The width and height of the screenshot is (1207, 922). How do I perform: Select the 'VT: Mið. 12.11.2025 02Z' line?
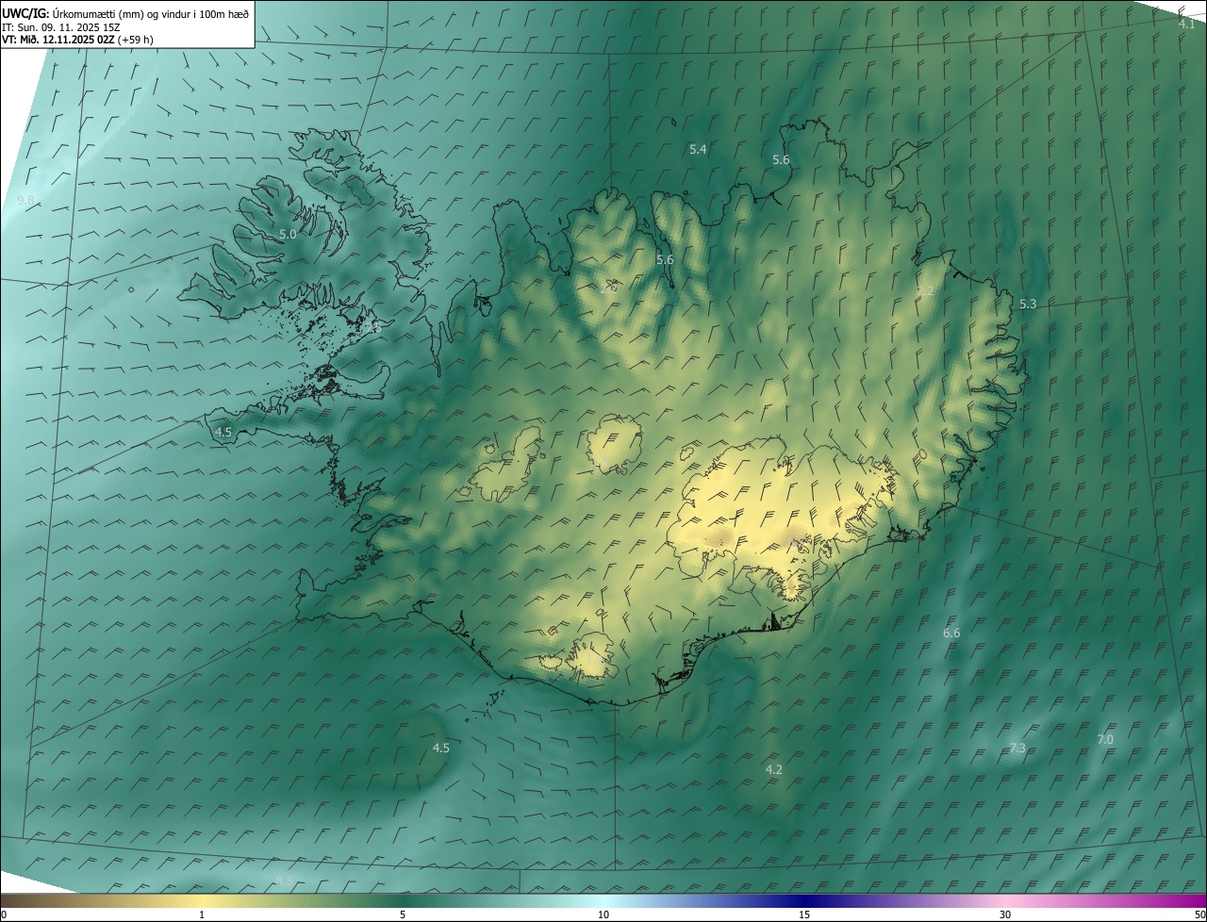pos(58,40)
